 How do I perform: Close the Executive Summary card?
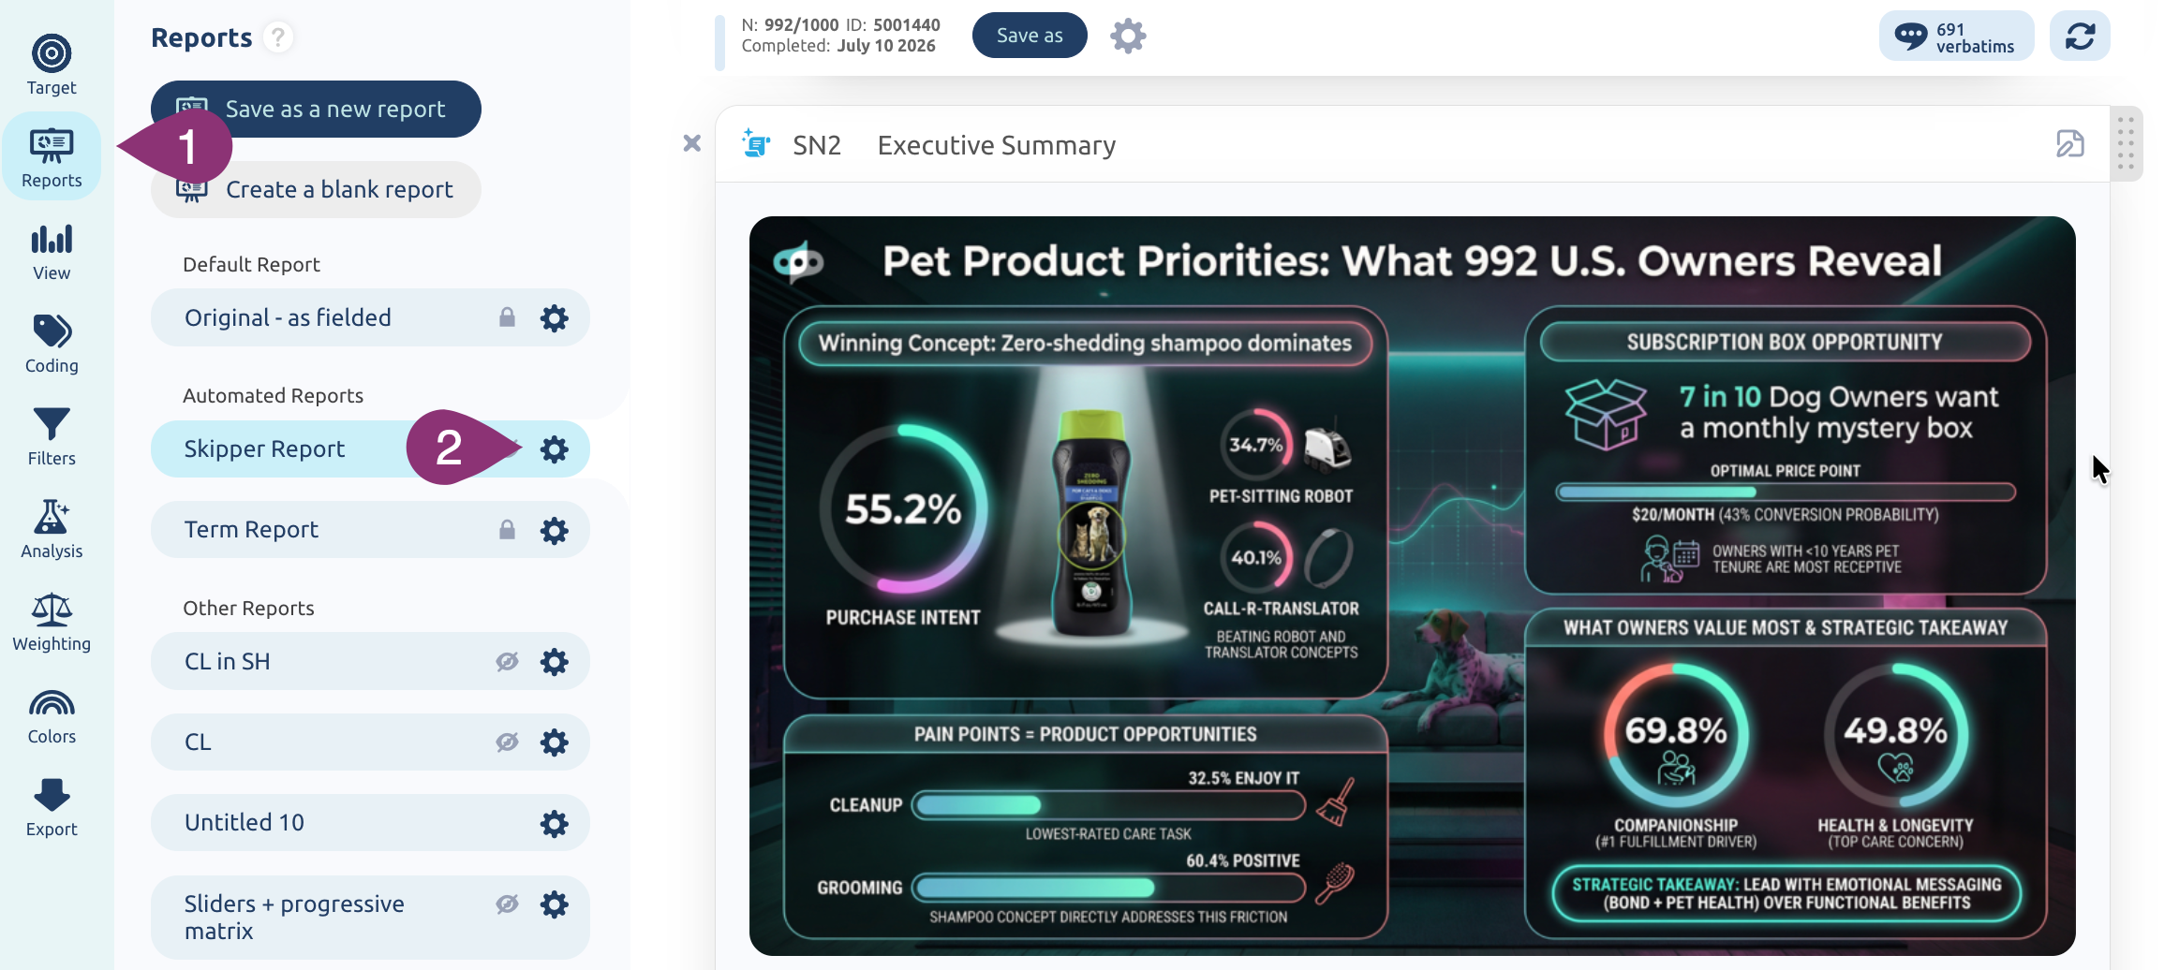(x=691, y=143)
